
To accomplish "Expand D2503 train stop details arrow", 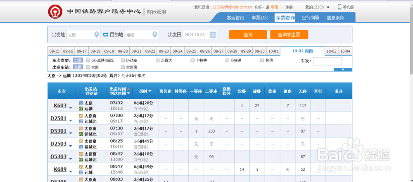I will [x=70, y=146].
